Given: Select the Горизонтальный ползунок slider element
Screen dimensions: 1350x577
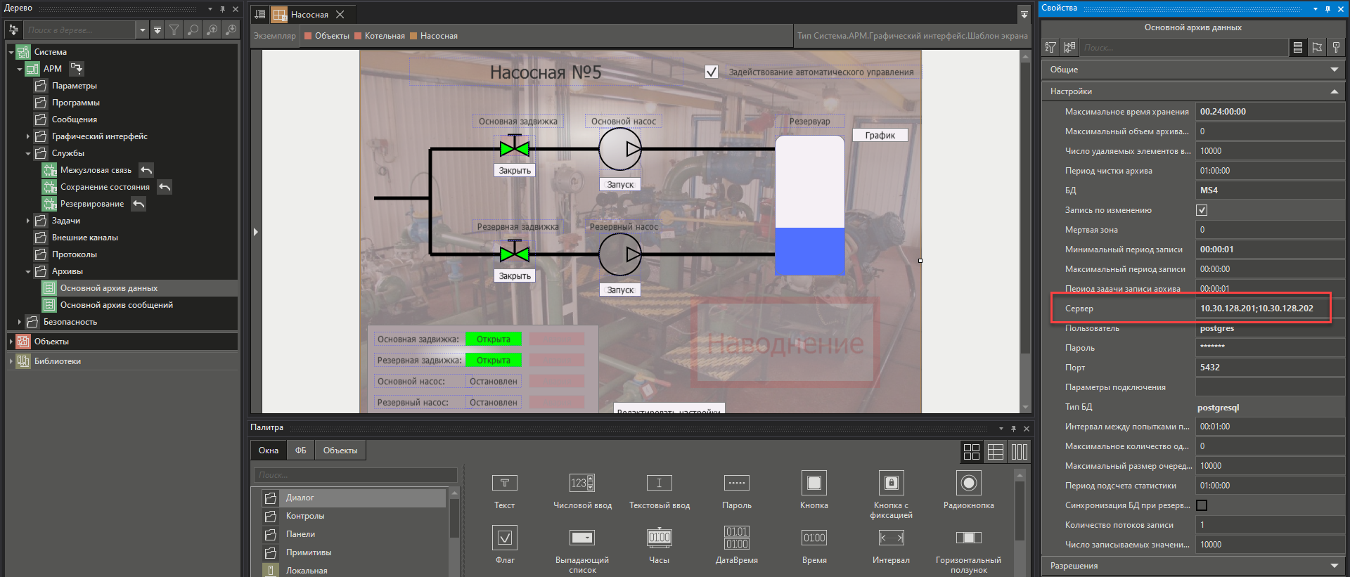Looking at the screenshot, I should (x=968, y=538).
